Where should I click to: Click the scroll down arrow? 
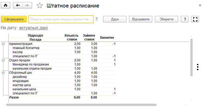191,100
